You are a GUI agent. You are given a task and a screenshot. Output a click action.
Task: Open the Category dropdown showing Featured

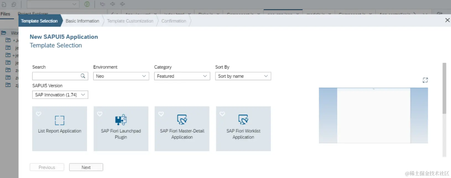pos(182,76)
